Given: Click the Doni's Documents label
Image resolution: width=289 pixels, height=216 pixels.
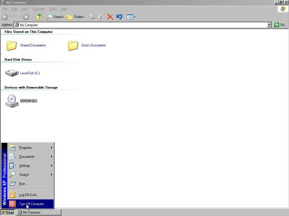Looking at the screenshot, I should 94,45.
